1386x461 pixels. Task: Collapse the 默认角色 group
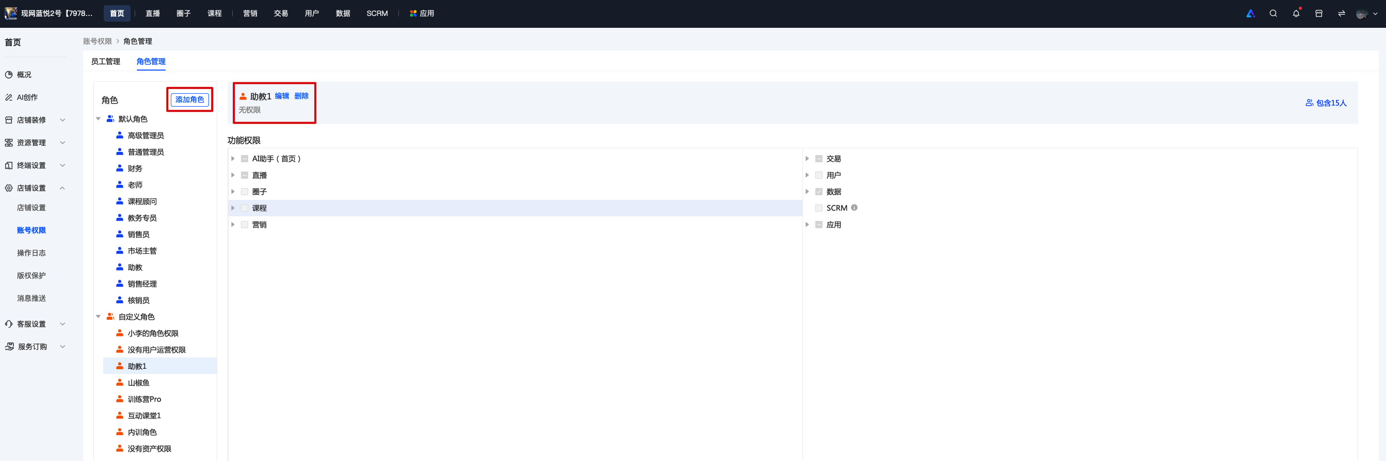(x=98, y=119)
